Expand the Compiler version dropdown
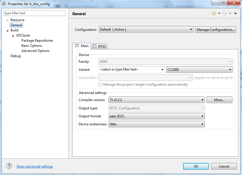242x175 pixels. pos(157,100)
